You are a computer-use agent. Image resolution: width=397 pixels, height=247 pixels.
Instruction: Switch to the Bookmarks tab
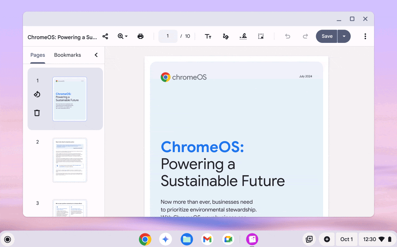click(68, 55)
